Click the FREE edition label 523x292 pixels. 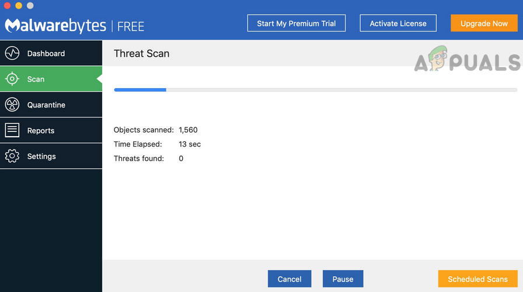click(130, 26)
